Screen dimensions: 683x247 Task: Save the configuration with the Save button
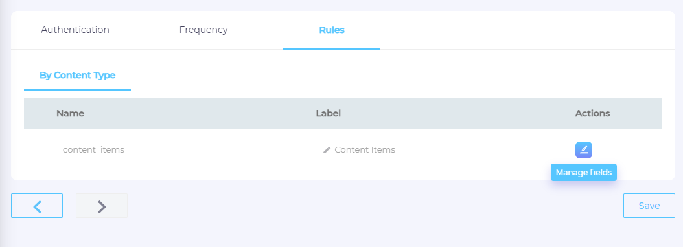tap(649, 206)
